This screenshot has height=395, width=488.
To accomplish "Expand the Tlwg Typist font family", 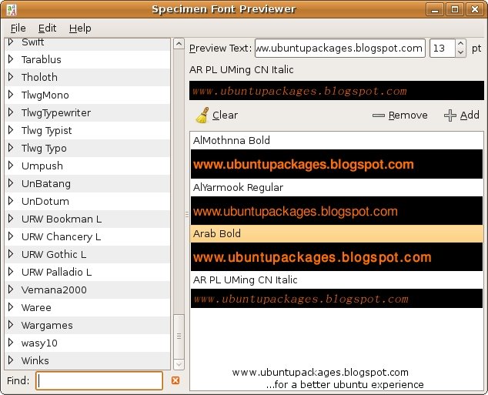I will 11,130.
